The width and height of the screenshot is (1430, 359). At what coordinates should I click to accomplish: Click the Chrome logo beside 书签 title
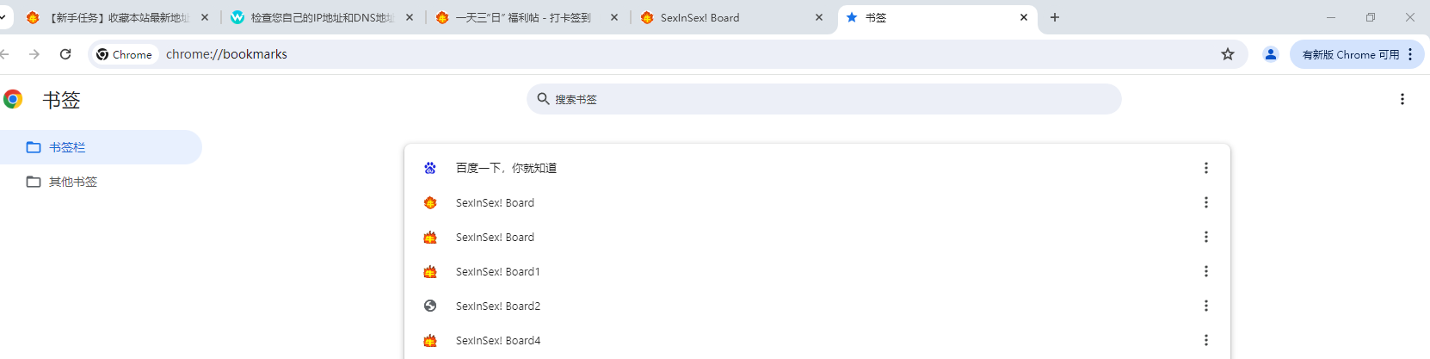click(x=13, y=99)
